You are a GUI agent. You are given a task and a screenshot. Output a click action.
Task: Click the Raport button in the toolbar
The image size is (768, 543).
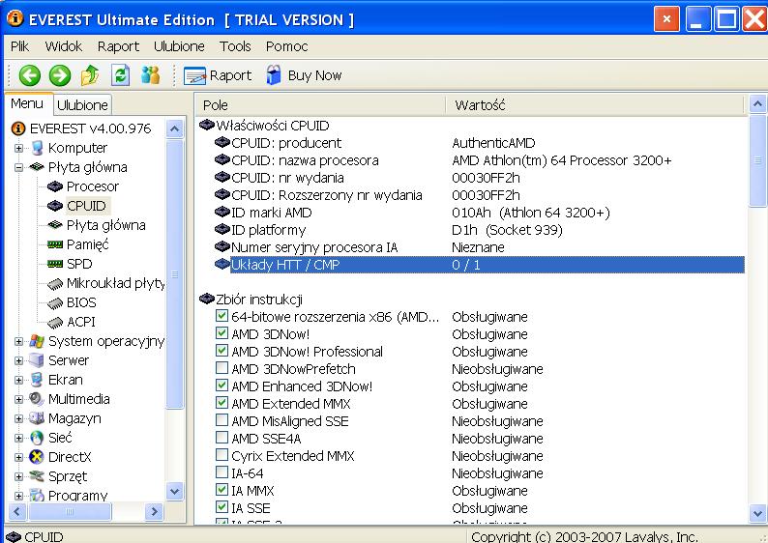218,75
